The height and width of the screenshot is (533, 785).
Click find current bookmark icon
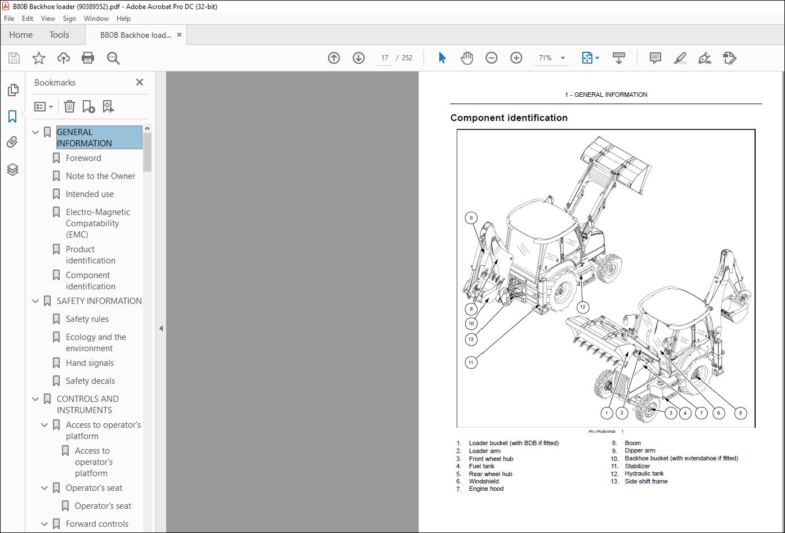pos(108,106)
